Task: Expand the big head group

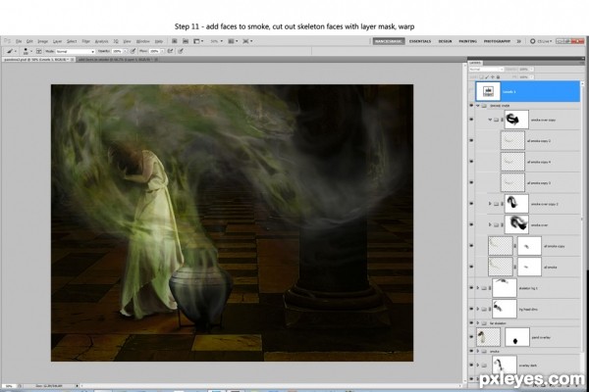Action: coord(478,309)
